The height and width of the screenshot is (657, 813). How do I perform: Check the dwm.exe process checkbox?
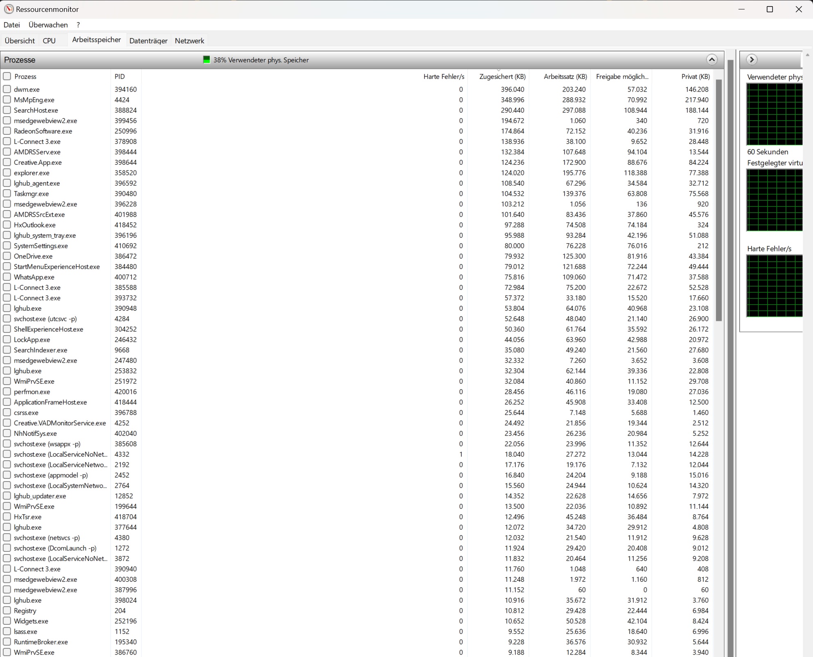click(x=7, y=89)
